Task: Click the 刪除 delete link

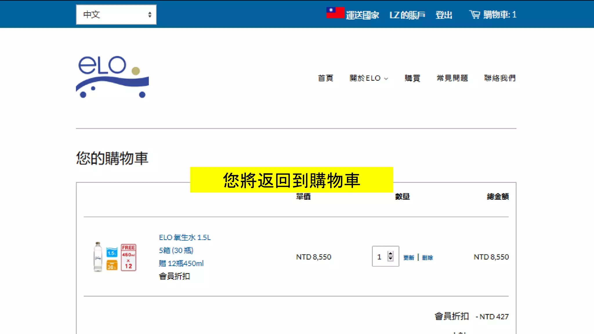Action: click(427, 257)
